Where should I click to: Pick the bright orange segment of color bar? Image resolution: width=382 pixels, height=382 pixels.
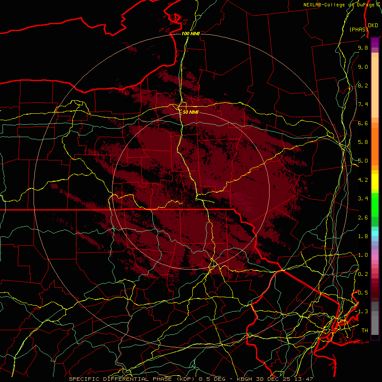(375, 146)
